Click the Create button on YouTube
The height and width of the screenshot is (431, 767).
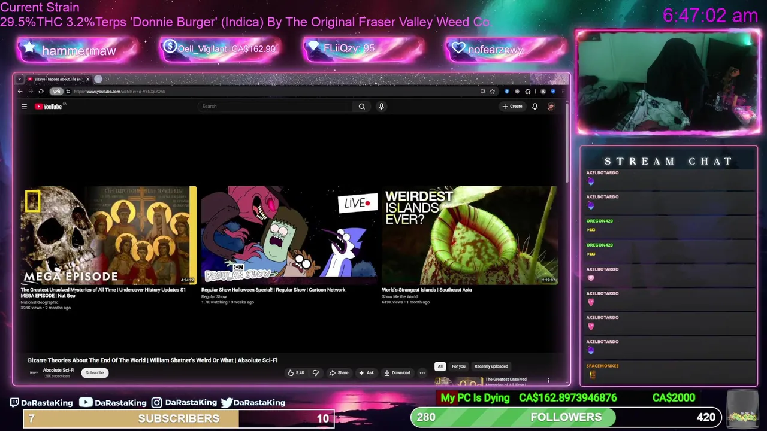click(x=512, y=107)
